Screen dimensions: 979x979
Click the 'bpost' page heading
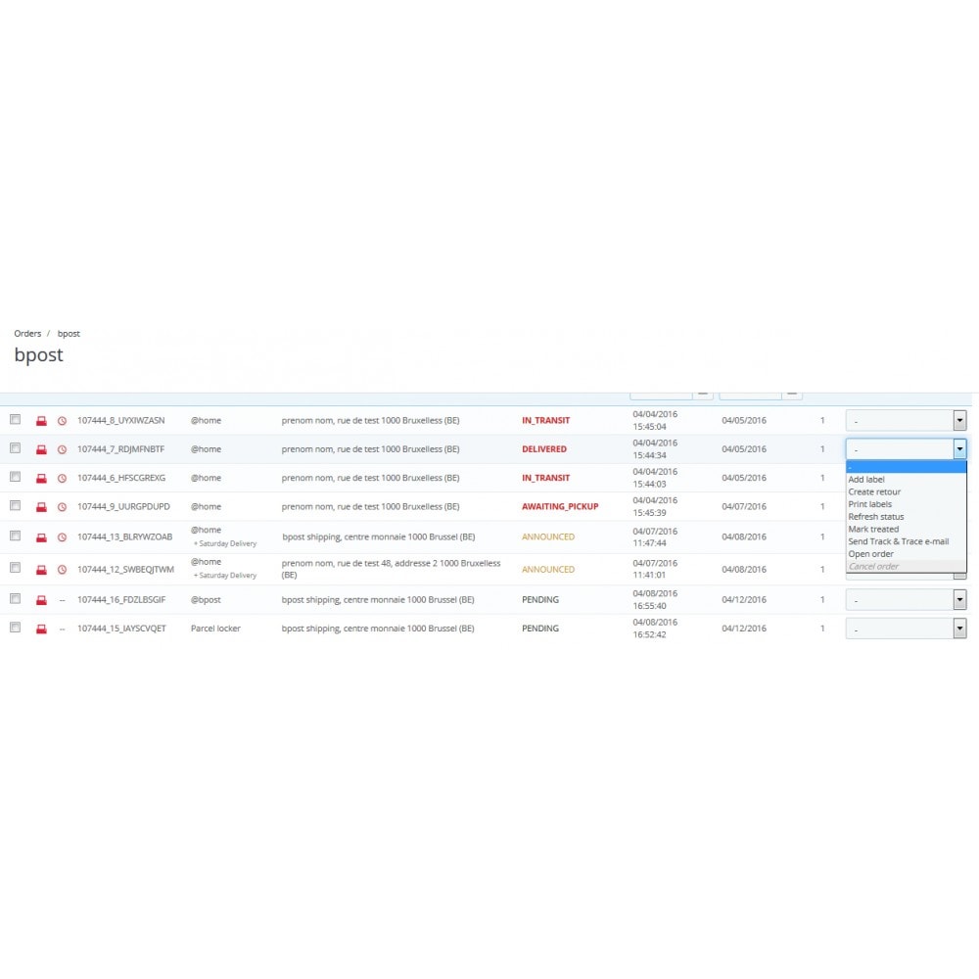[39, 354]
